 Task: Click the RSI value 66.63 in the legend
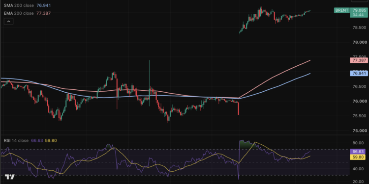click(x=37, y=141)
